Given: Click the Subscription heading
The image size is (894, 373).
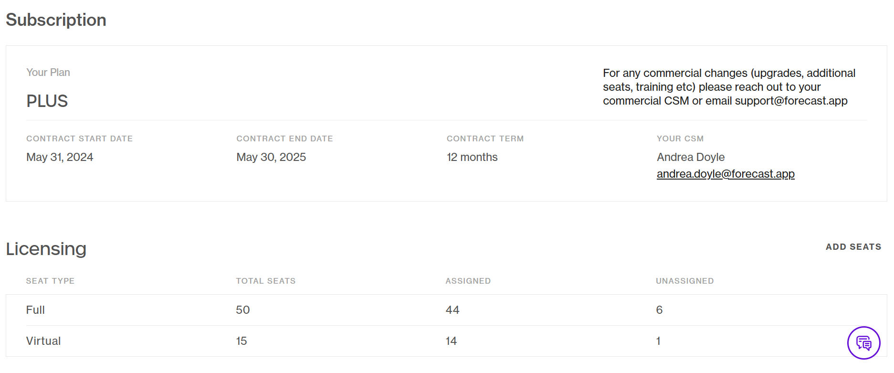Looking at the screenshot, I should pos(56,20).
